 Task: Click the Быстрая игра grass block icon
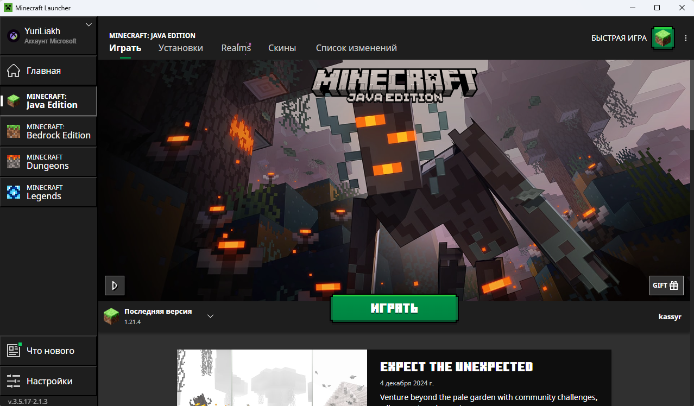point(663,38)
